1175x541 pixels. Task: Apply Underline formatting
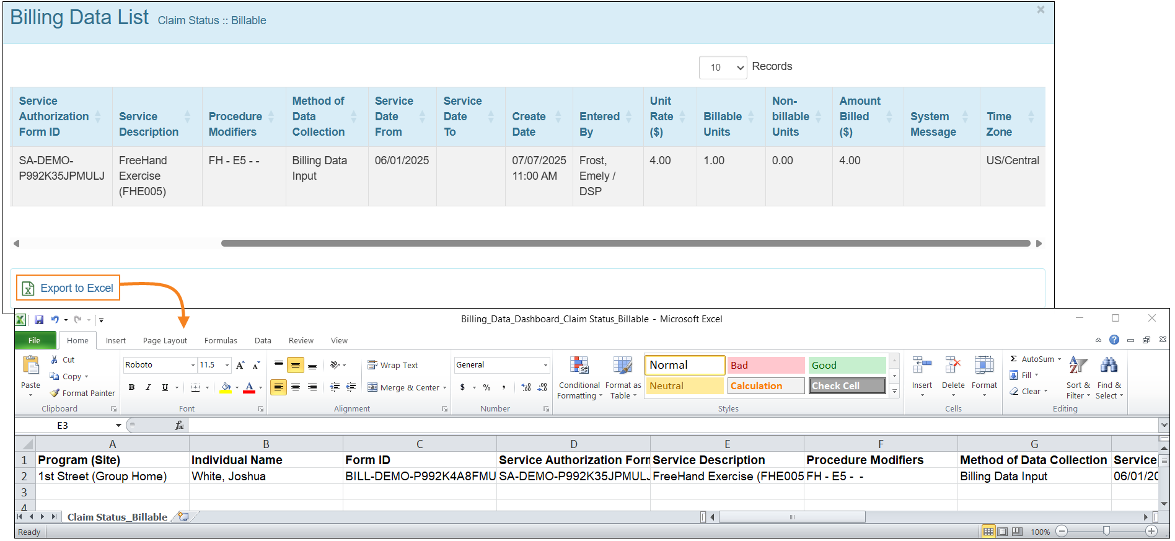pyautogui.click(x=165, y=387)
